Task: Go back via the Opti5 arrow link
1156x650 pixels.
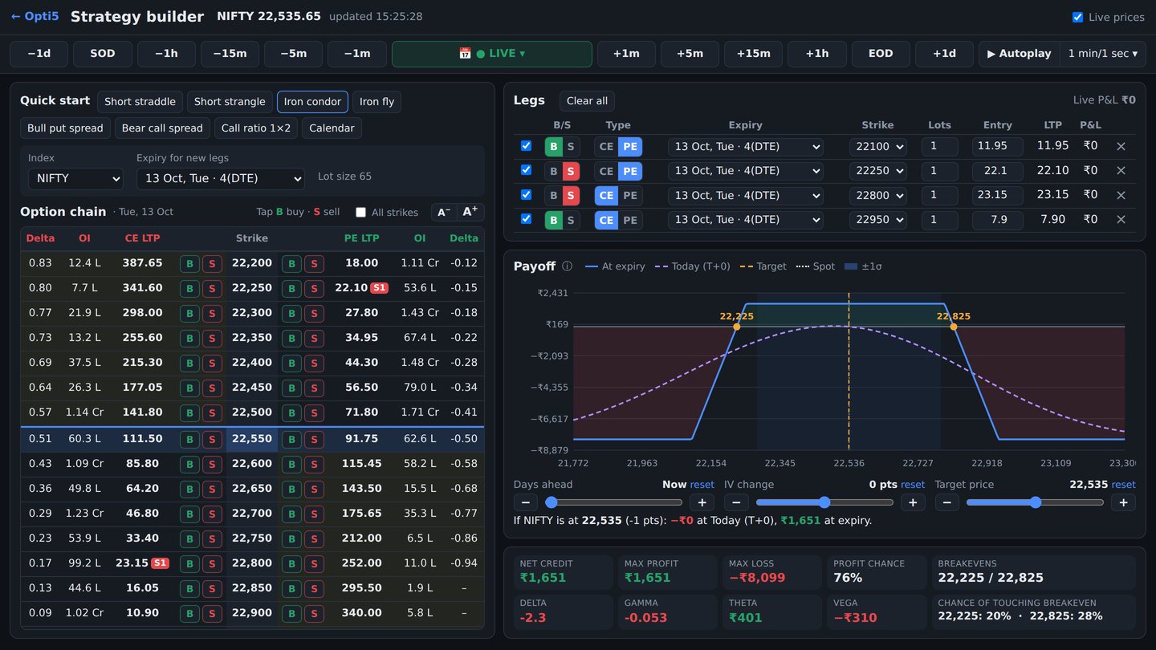Action: click(35, 16)
